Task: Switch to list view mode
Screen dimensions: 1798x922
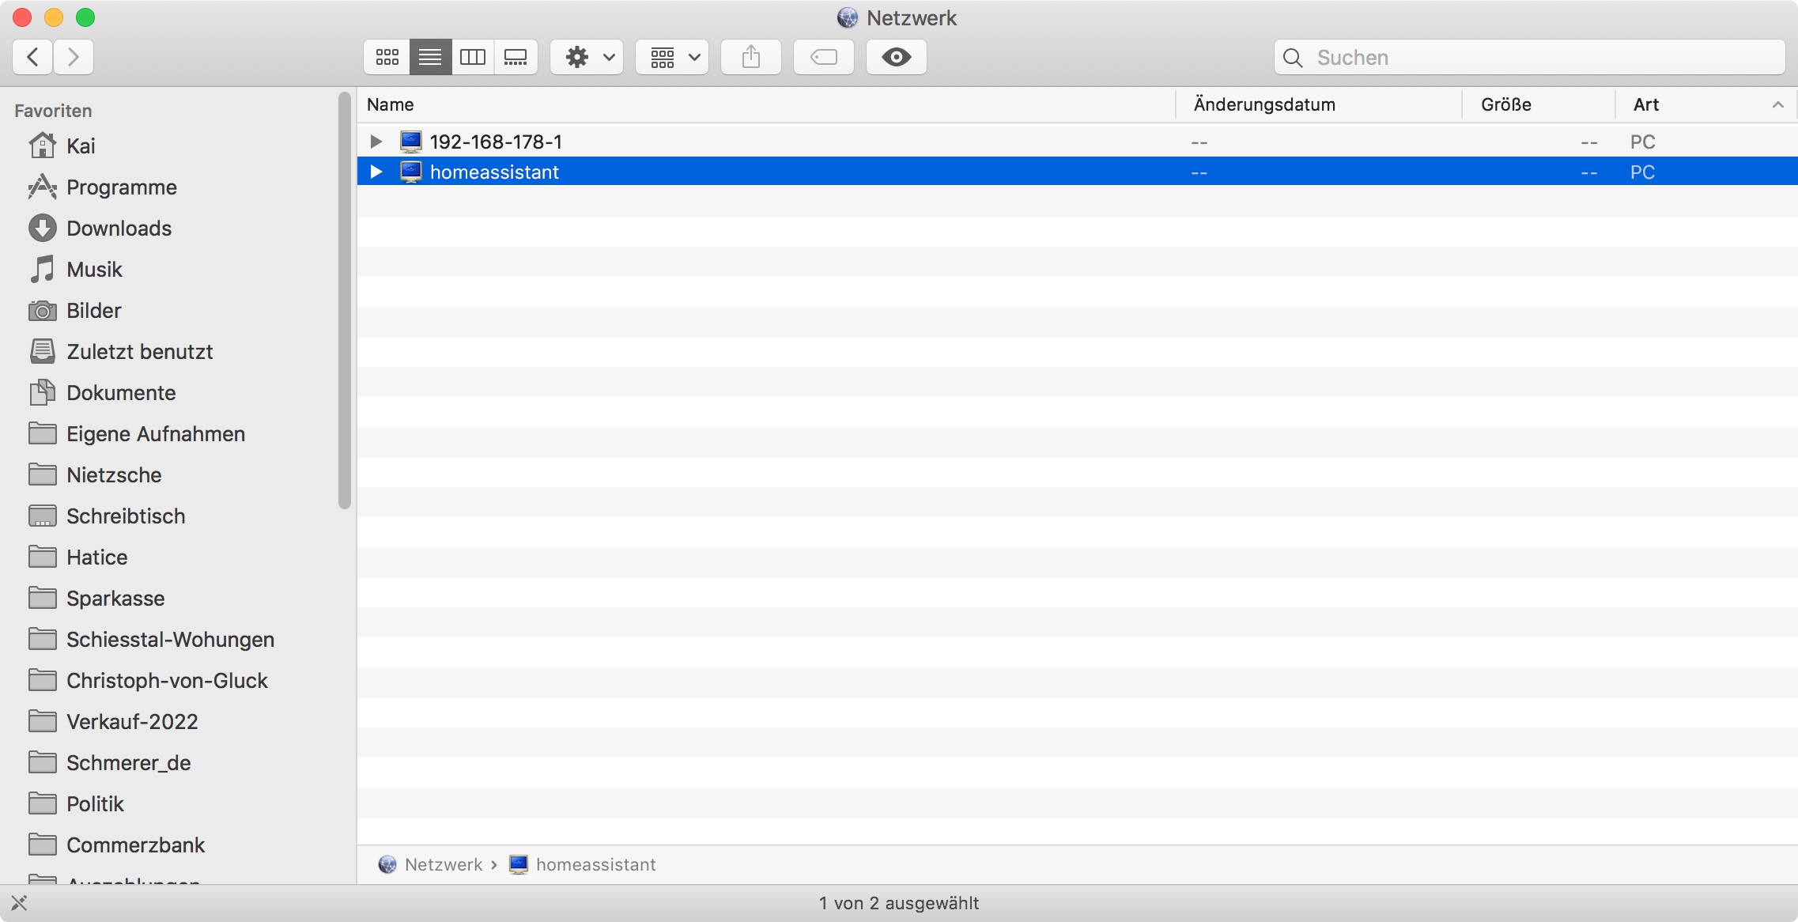Action: point(430,57)
